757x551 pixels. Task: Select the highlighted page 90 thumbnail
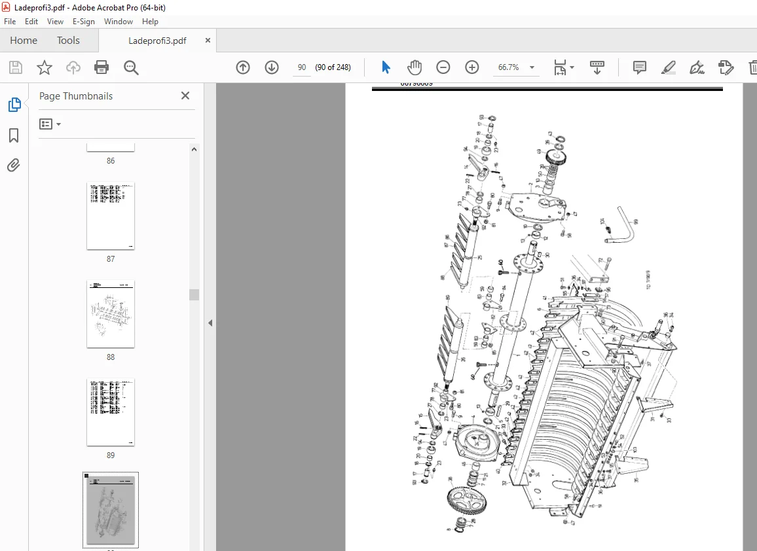[111, 510]
